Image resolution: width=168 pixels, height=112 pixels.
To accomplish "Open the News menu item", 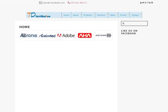I will (x=113, y=15).
